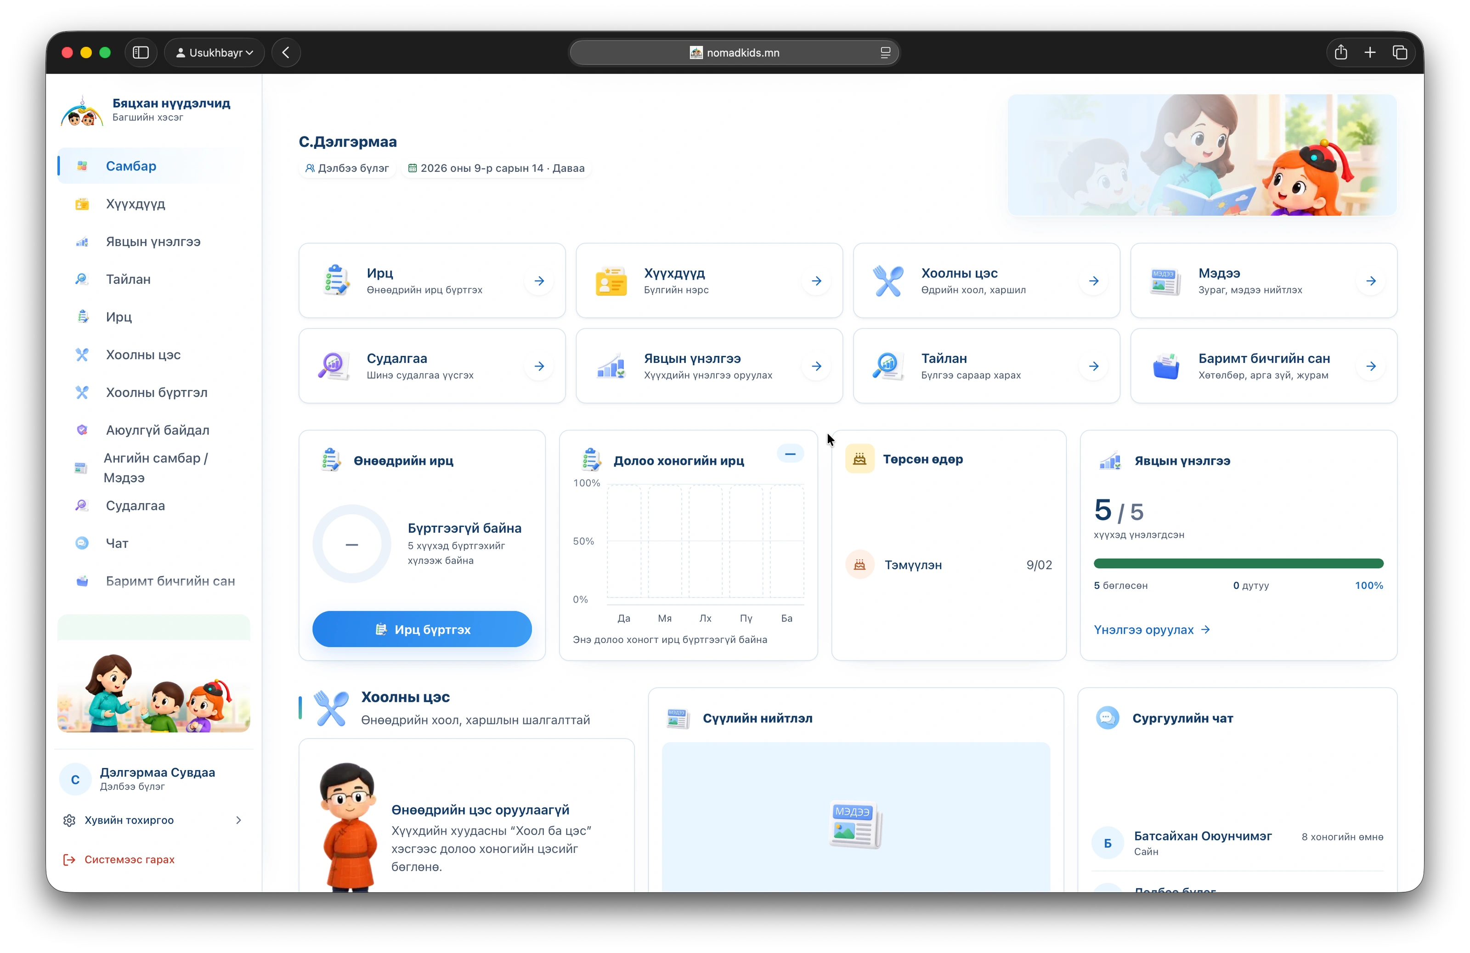
Task: Open Чат in the sidebar
Action: coord(153,543)
